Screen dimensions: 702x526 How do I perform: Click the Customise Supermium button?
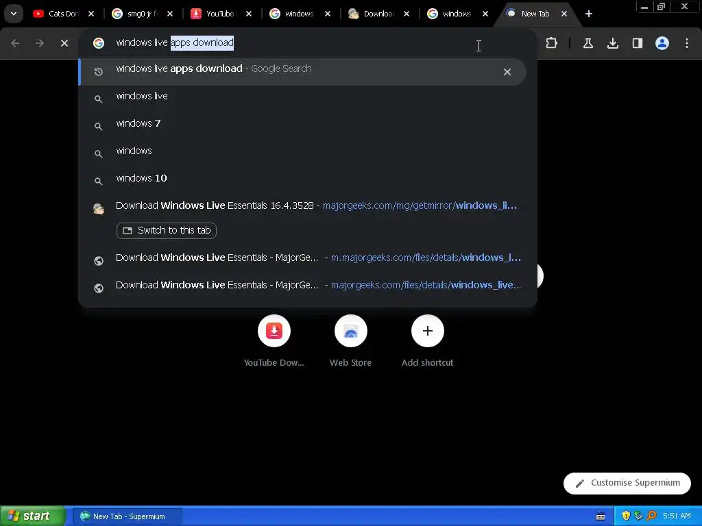pos(627,483)
